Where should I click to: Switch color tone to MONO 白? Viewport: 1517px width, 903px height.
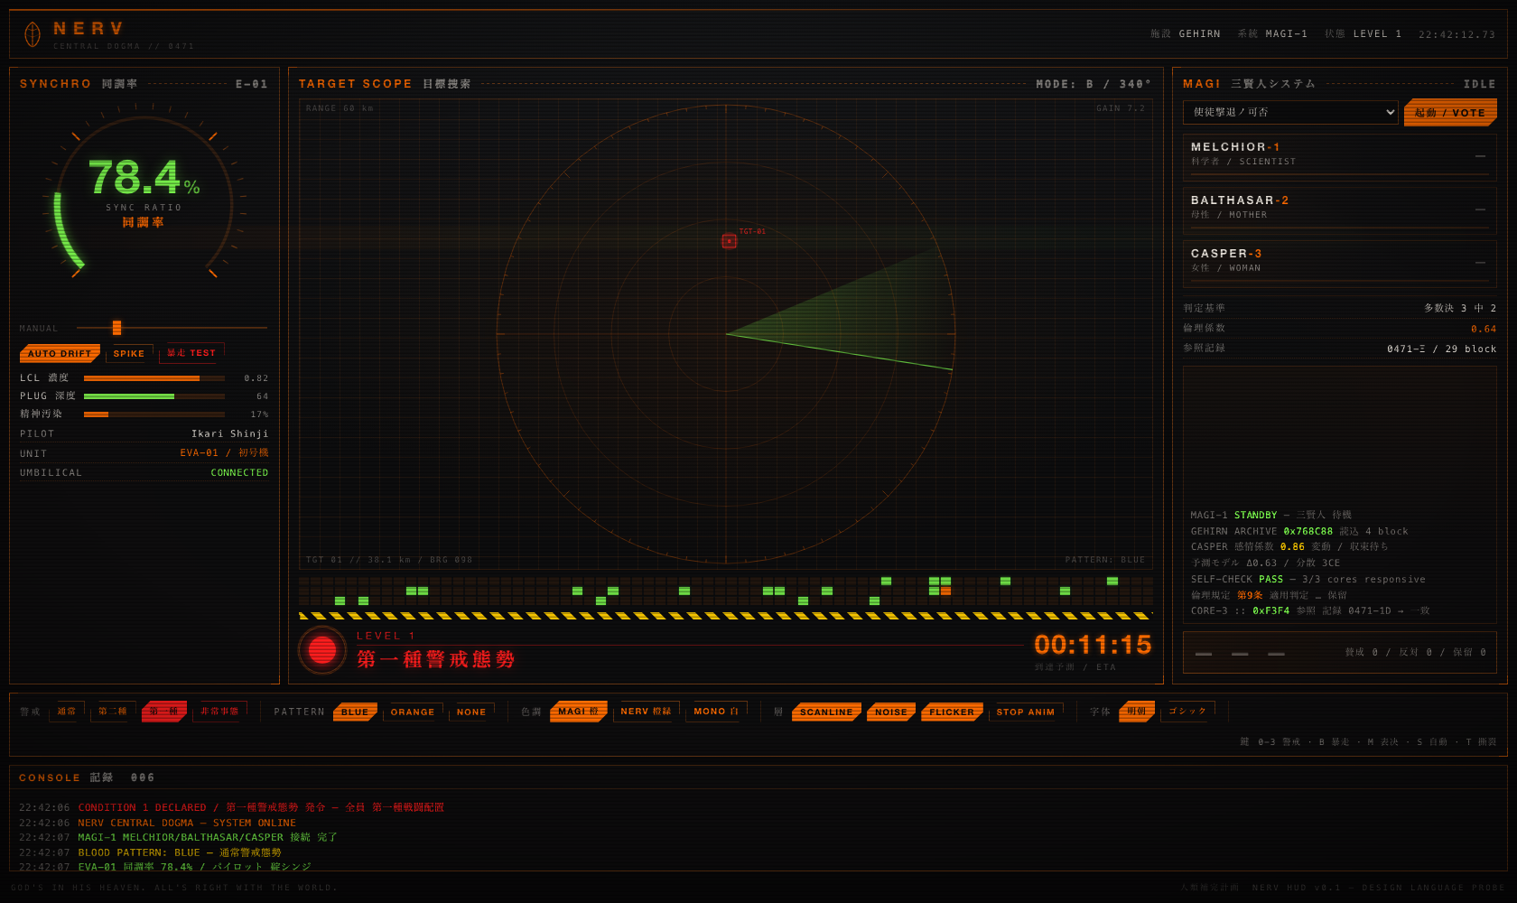tap(716, 712)
